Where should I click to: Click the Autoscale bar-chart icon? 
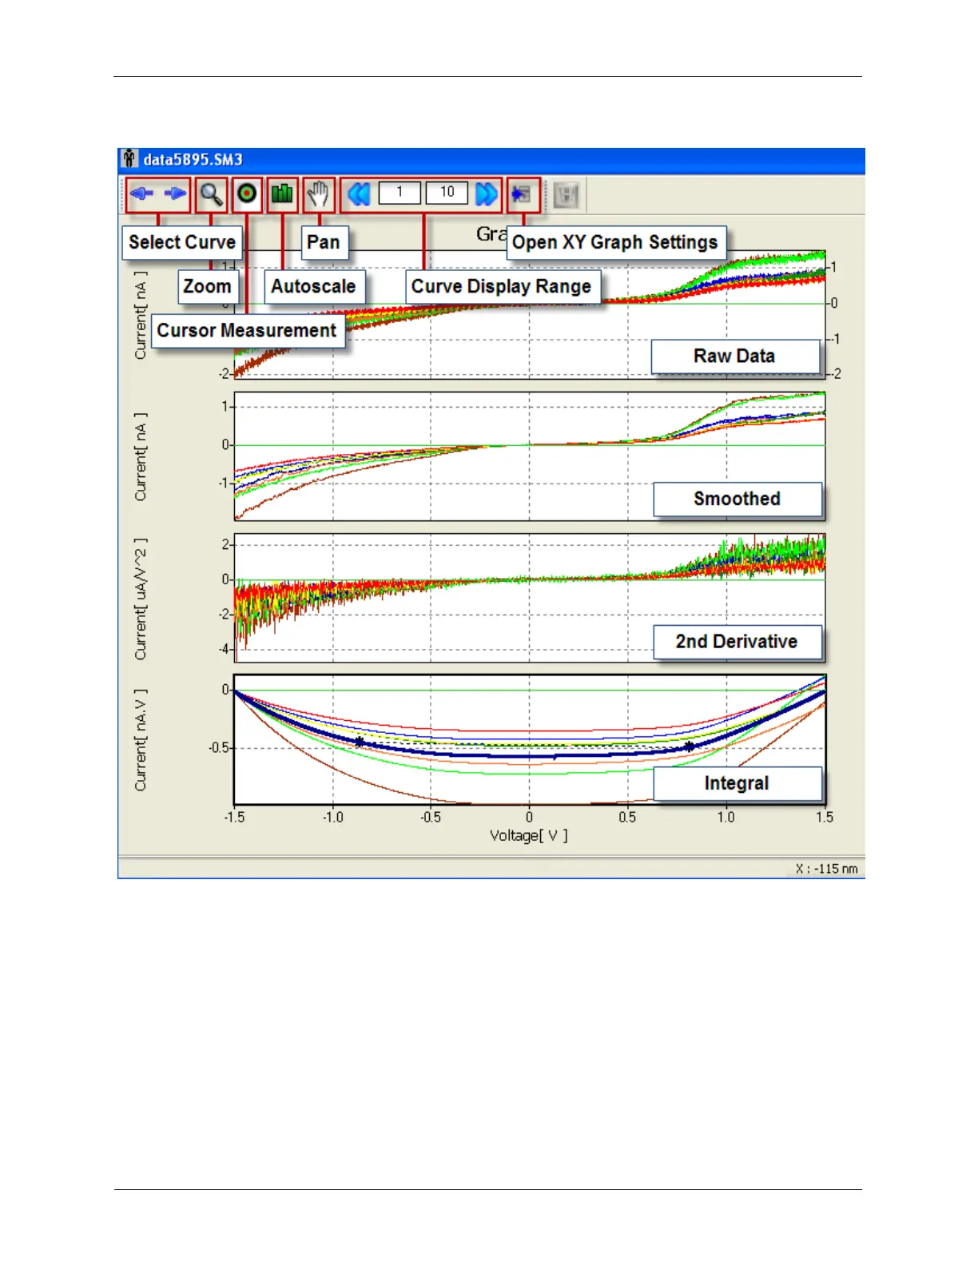pos(282,194)
